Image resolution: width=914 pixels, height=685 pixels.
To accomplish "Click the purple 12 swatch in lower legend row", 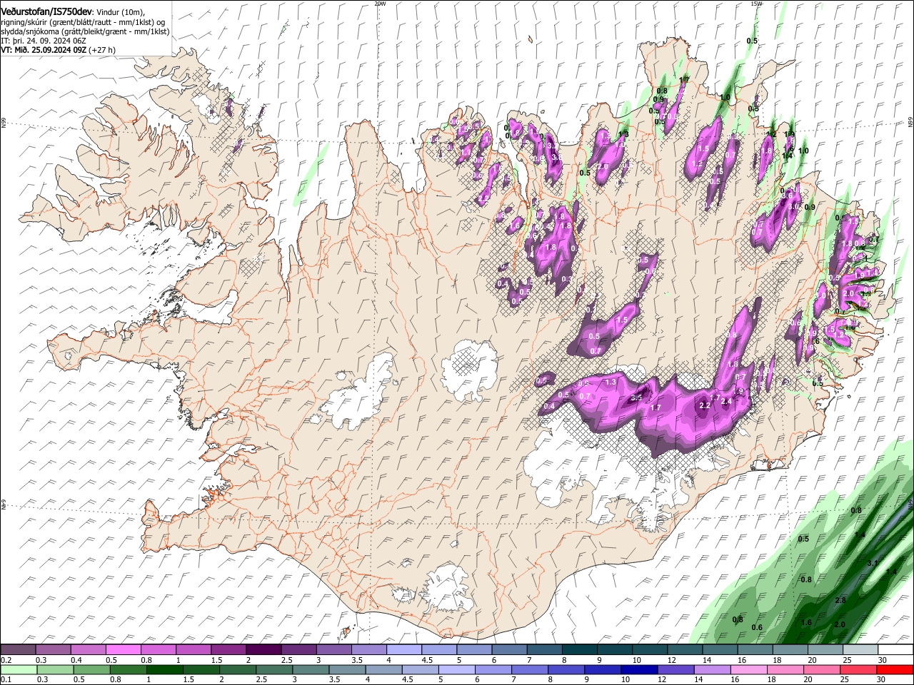I will click(x=676, y=669).
